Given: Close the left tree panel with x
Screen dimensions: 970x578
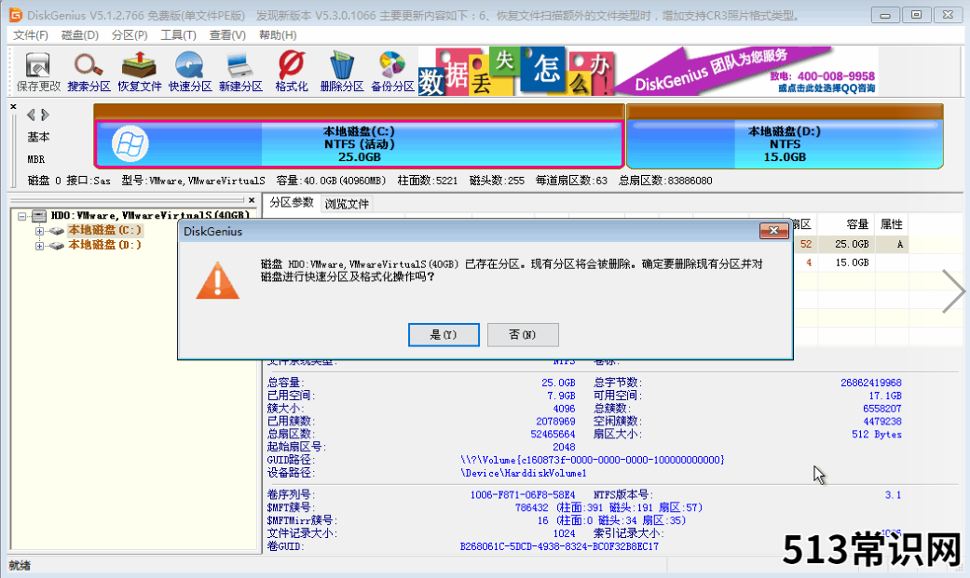Looking at the screenshot, I should [x=252, y=200].
